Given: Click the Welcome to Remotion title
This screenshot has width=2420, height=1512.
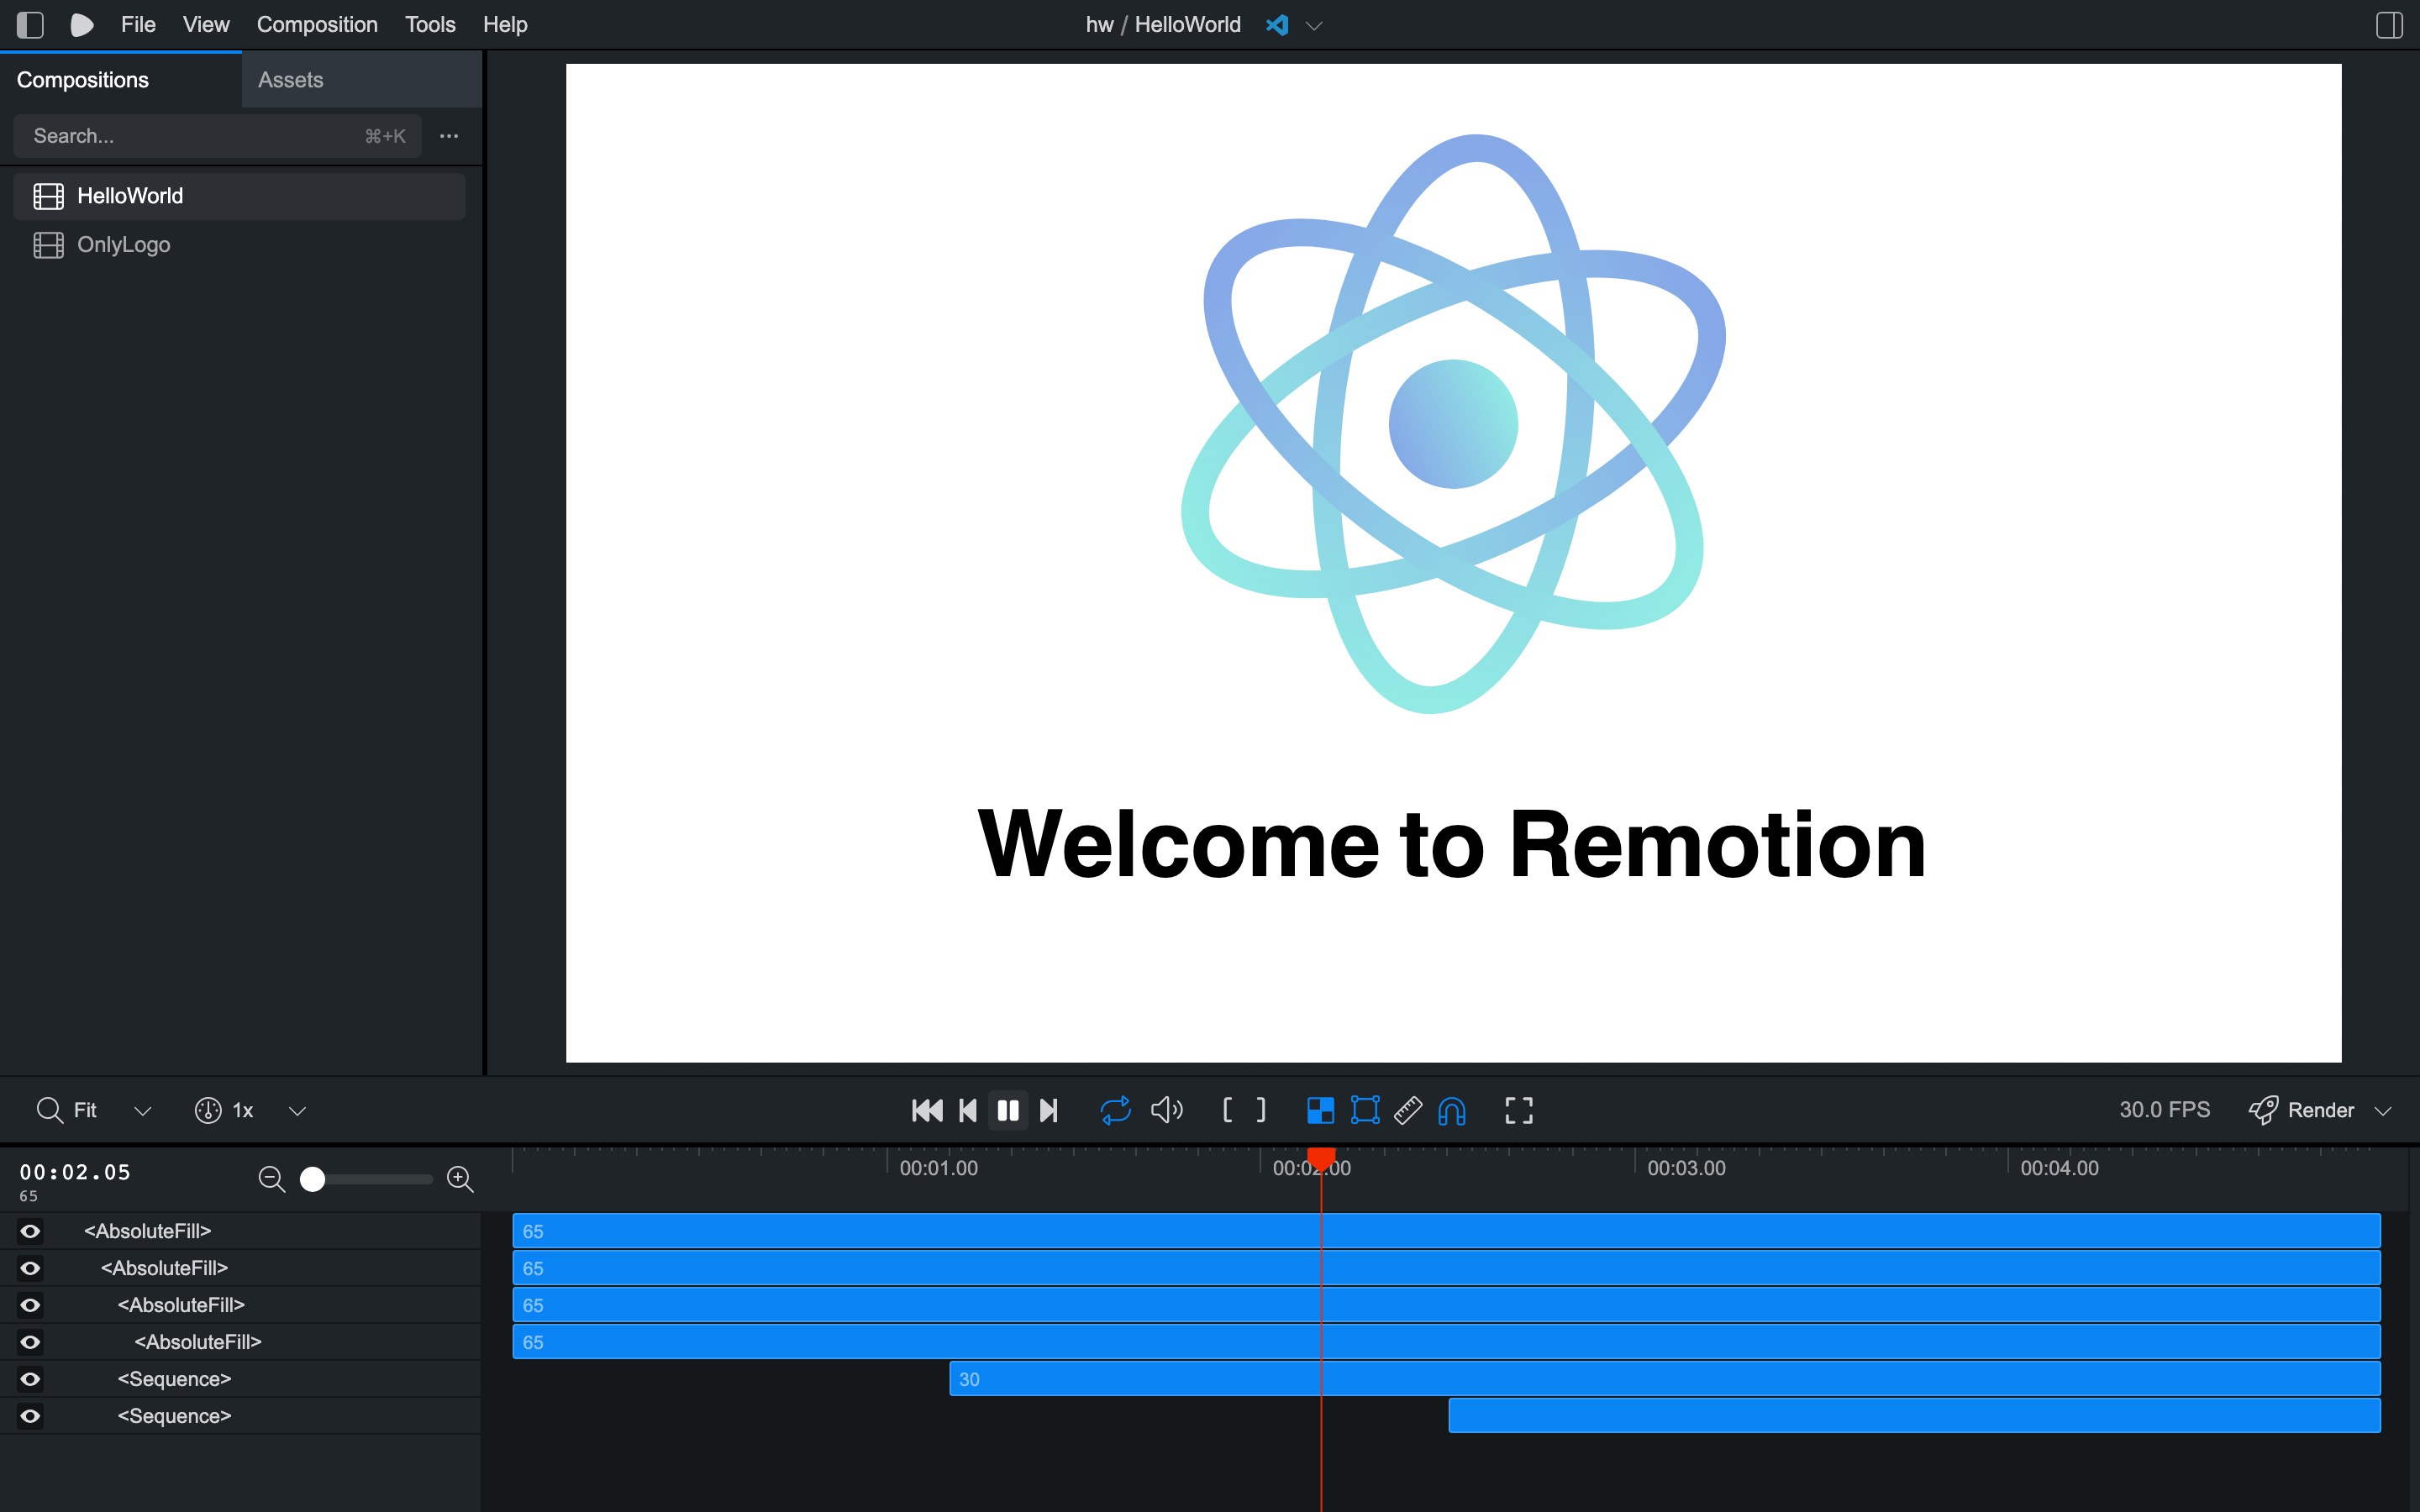Looking at the screenshot, I should coord(1452,845).
